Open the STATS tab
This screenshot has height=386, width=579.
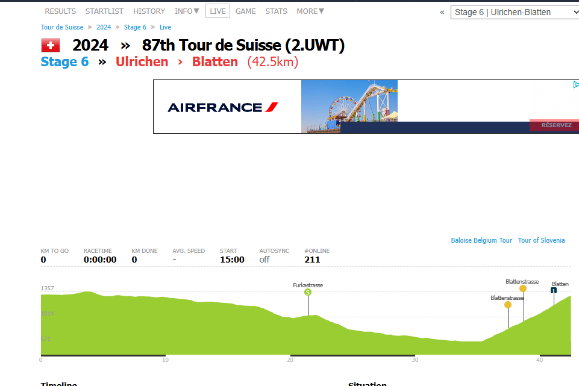(x=276, y=11)
